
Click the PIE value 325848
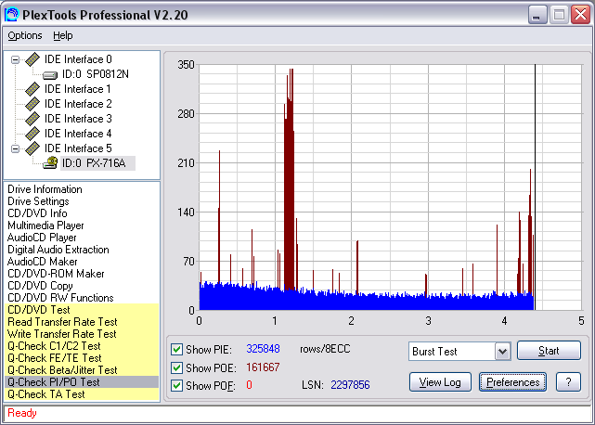click(263, 349)
